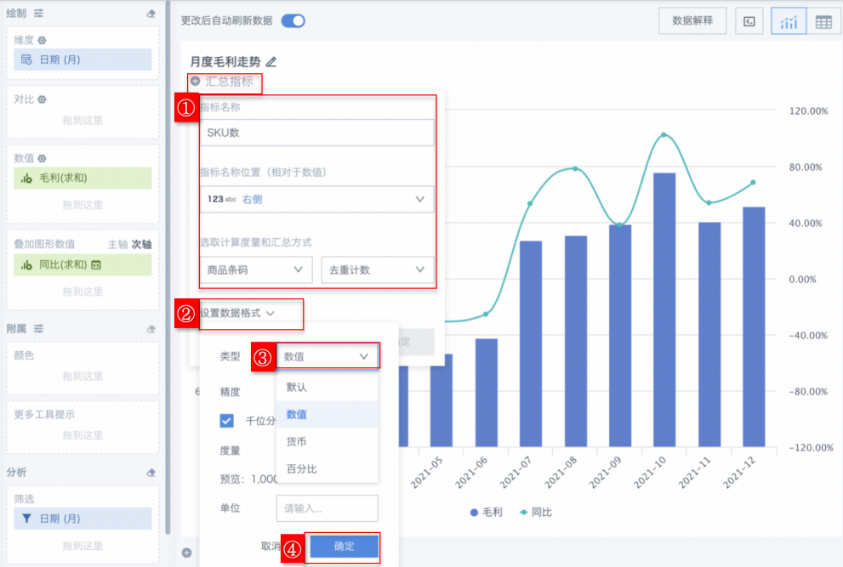
Task: Open settings gear next to 维度
Action: click(x=43, y=40)
